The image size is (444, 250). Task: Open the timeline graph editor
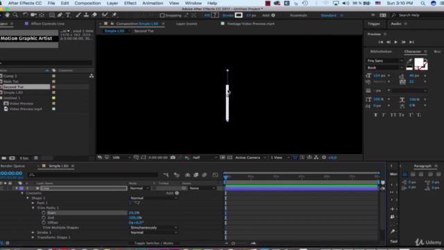click(x=215, y=175)
